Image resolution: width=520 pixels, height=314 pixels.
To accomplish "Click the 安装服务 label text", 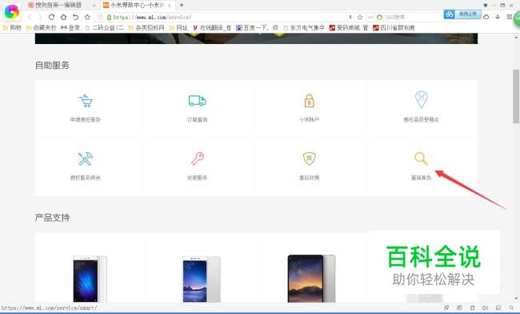I will 198,178.
